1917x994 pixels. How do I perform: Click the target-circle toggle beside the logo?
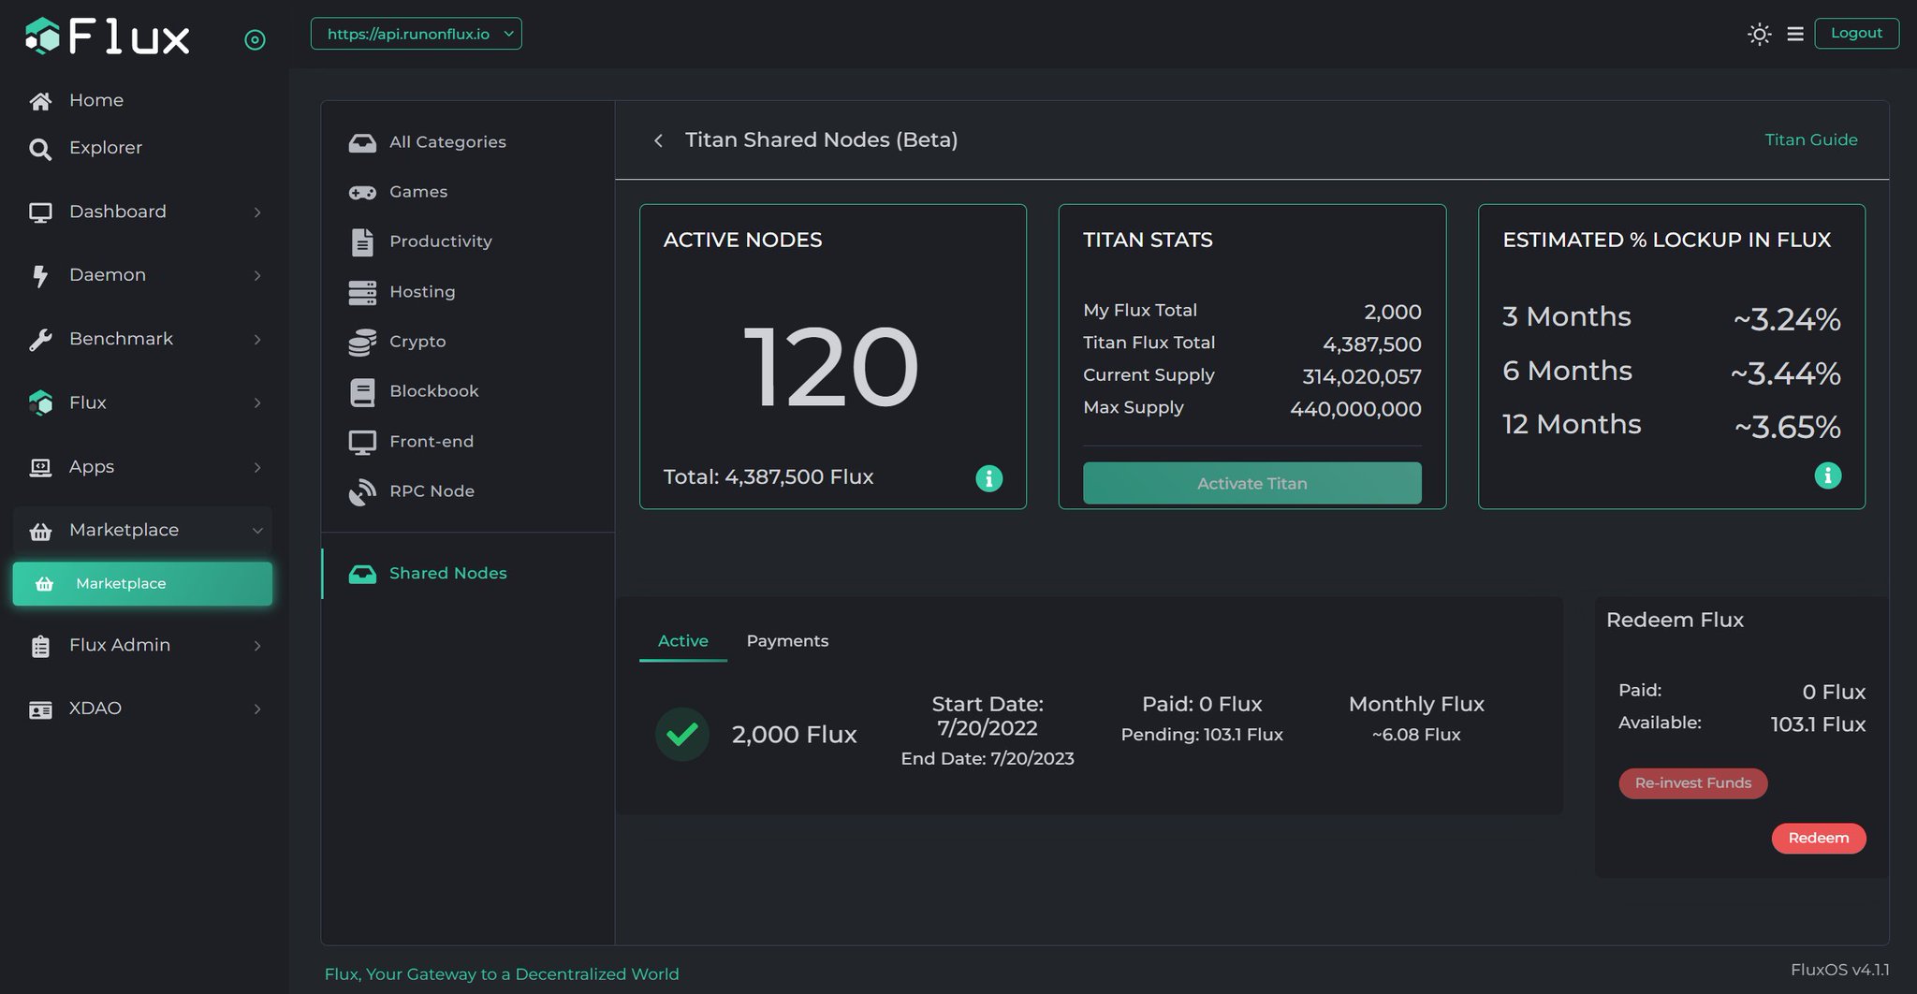256,38
